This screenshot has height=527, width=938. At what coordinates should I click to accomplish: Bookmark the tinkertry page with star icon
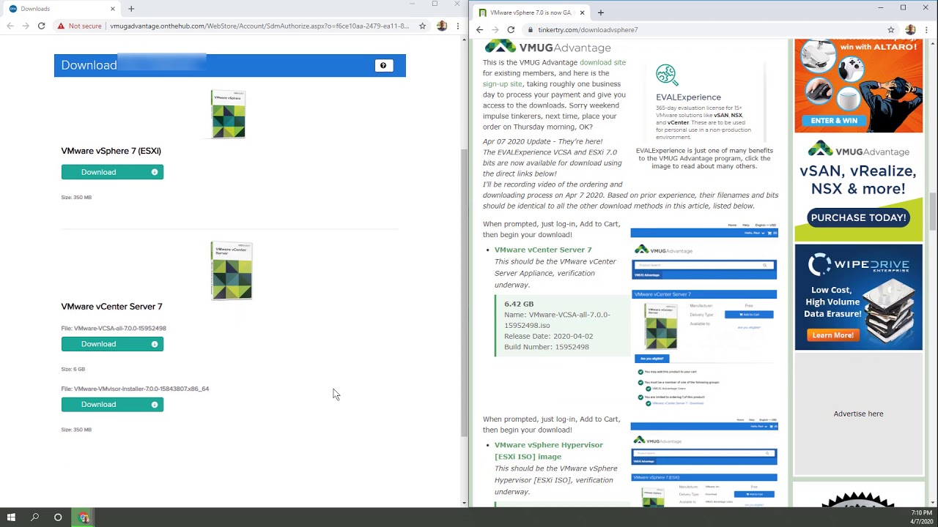click(x=891, y=30)
